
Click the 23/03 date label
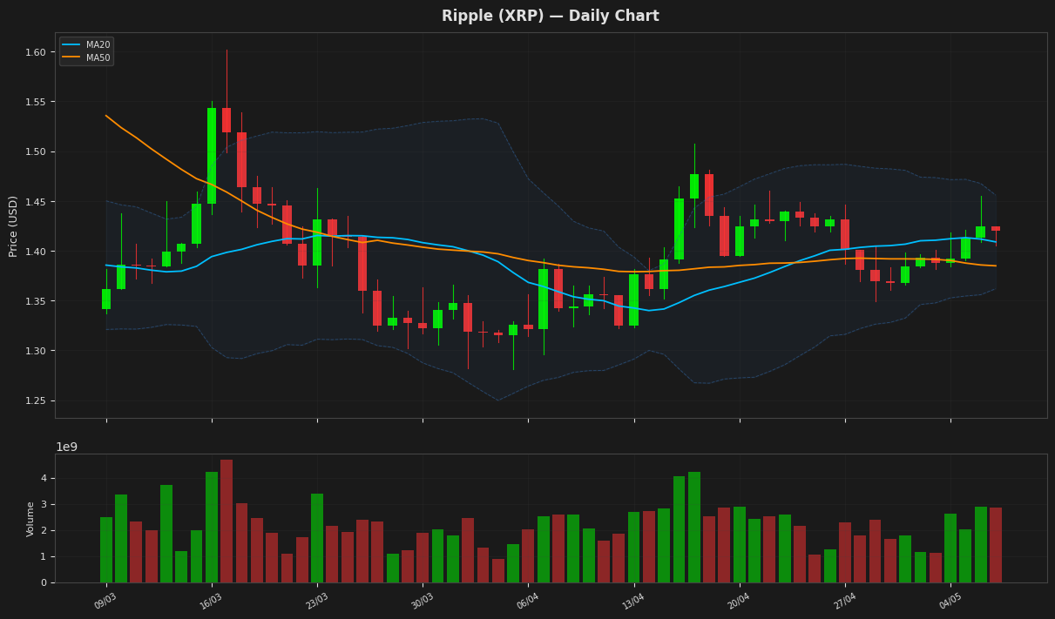316,601
